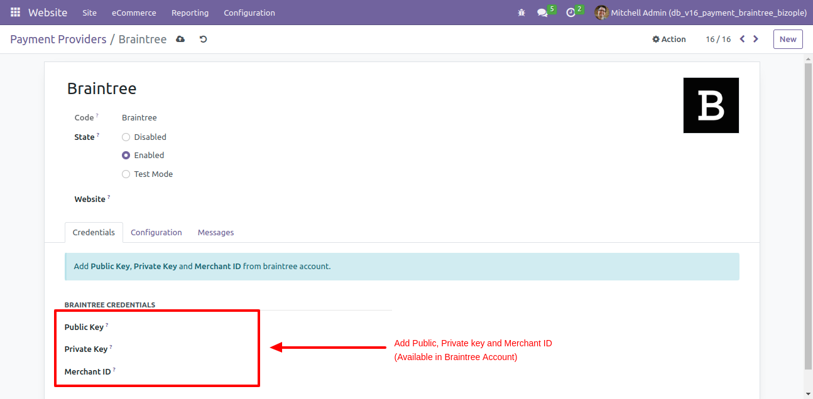Open the apps grid menu icon

[x=15, y=13]
